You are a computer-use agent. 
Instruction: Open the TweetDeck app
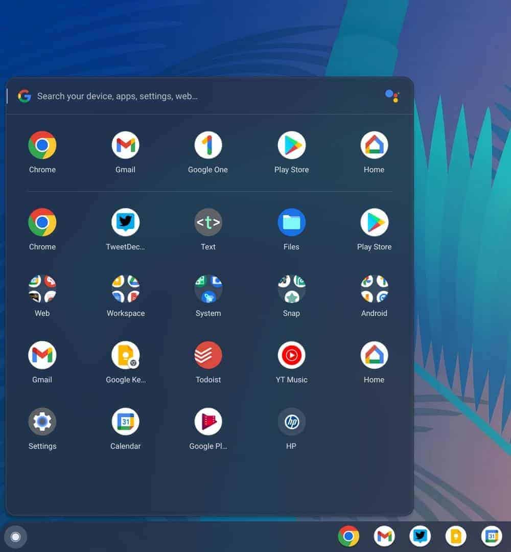[125, 222]
